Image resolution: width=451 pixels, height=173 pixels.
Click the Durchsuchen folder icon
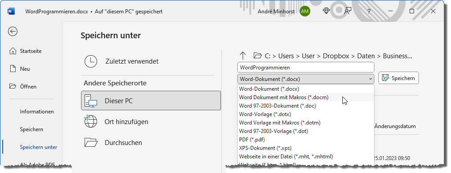[91, 143]
